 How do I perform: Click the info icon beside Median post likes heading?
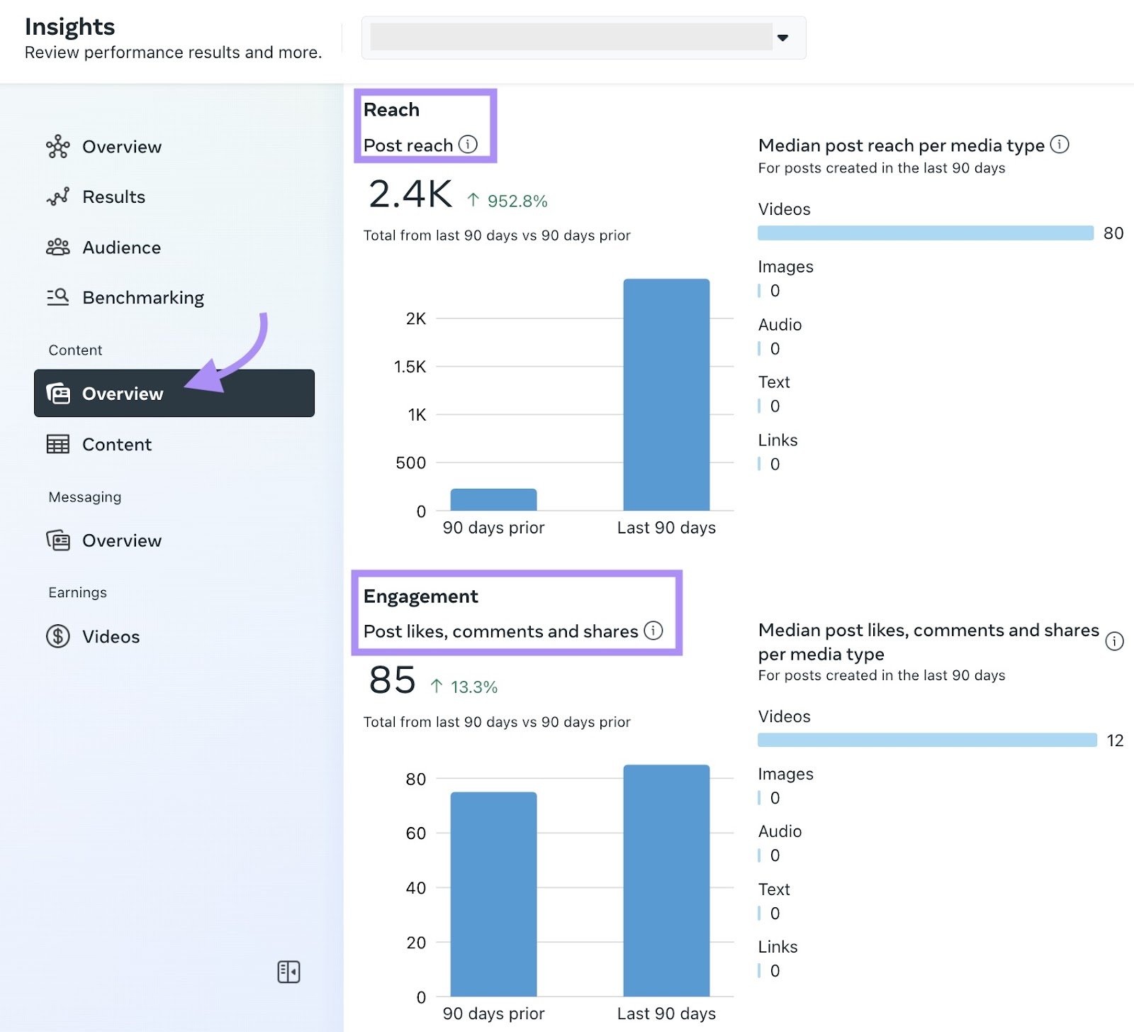pyautogui.click(x=1113, y=642)
